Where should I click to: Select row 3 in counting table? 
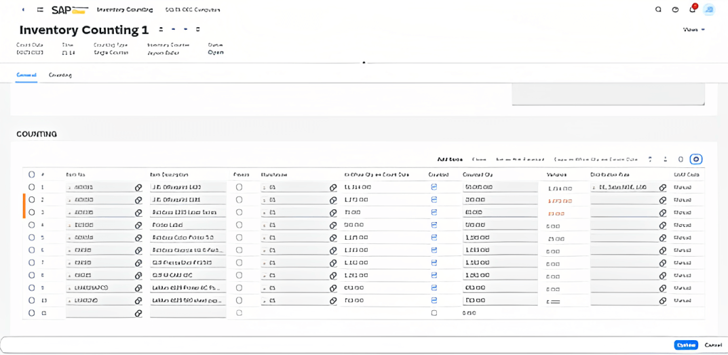coord(32,212)
